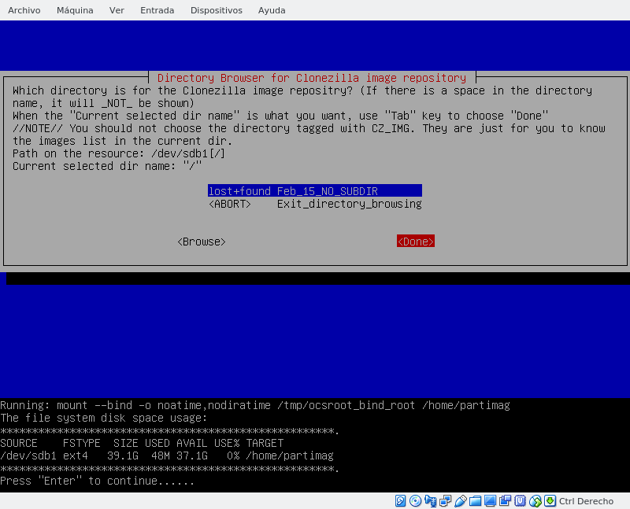The width and height of the screenshot is (630, 509).
Task: Click the Browse button in the dialog
Action: [202, 242]
